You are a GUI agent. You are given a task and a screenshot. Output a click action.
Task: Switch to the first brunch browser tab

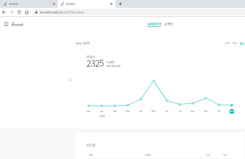click(29, 4)
